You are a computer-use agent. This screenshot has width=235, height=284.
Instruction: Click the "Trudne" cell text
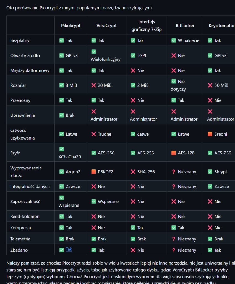[x=105, y=134]
